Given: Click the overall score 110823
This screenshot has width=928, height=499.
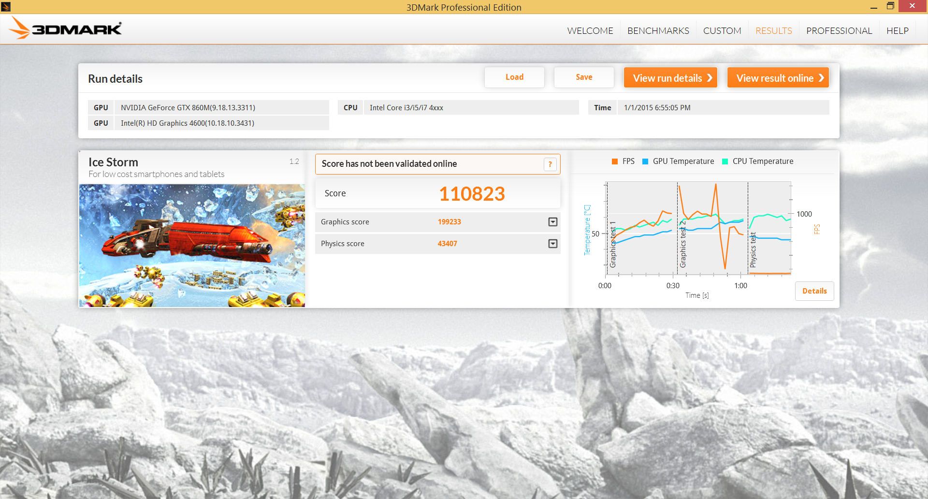Looking at the screenshot, I should pos(472,194).
